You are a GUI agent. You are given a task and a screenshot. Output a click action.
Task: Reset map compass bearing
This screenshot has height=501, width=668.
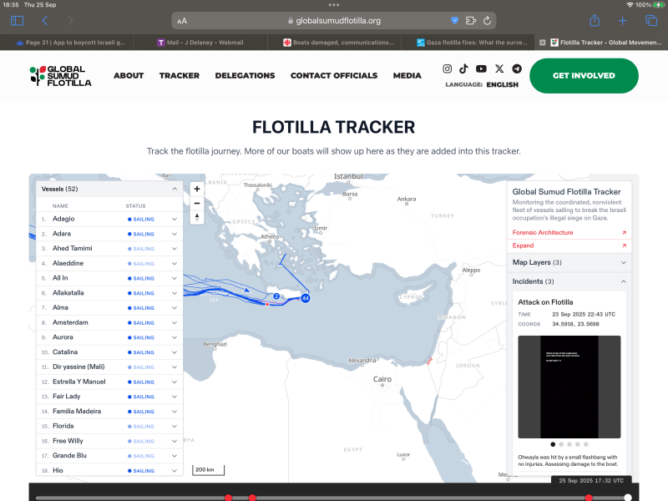197,217
